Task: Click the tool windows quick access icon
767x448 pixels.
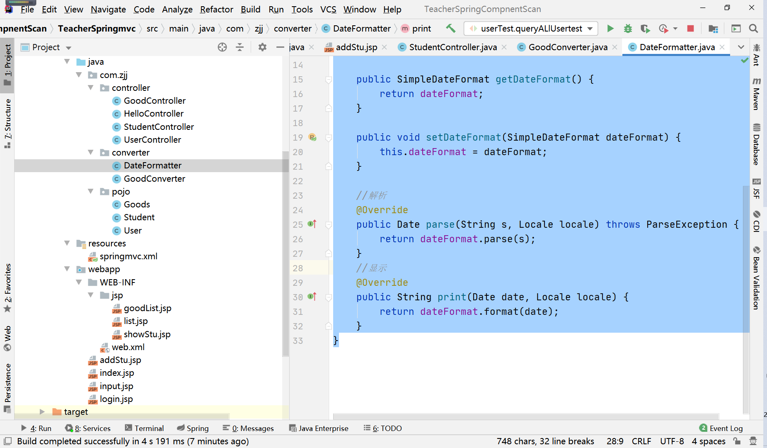Action: point(7,441)
